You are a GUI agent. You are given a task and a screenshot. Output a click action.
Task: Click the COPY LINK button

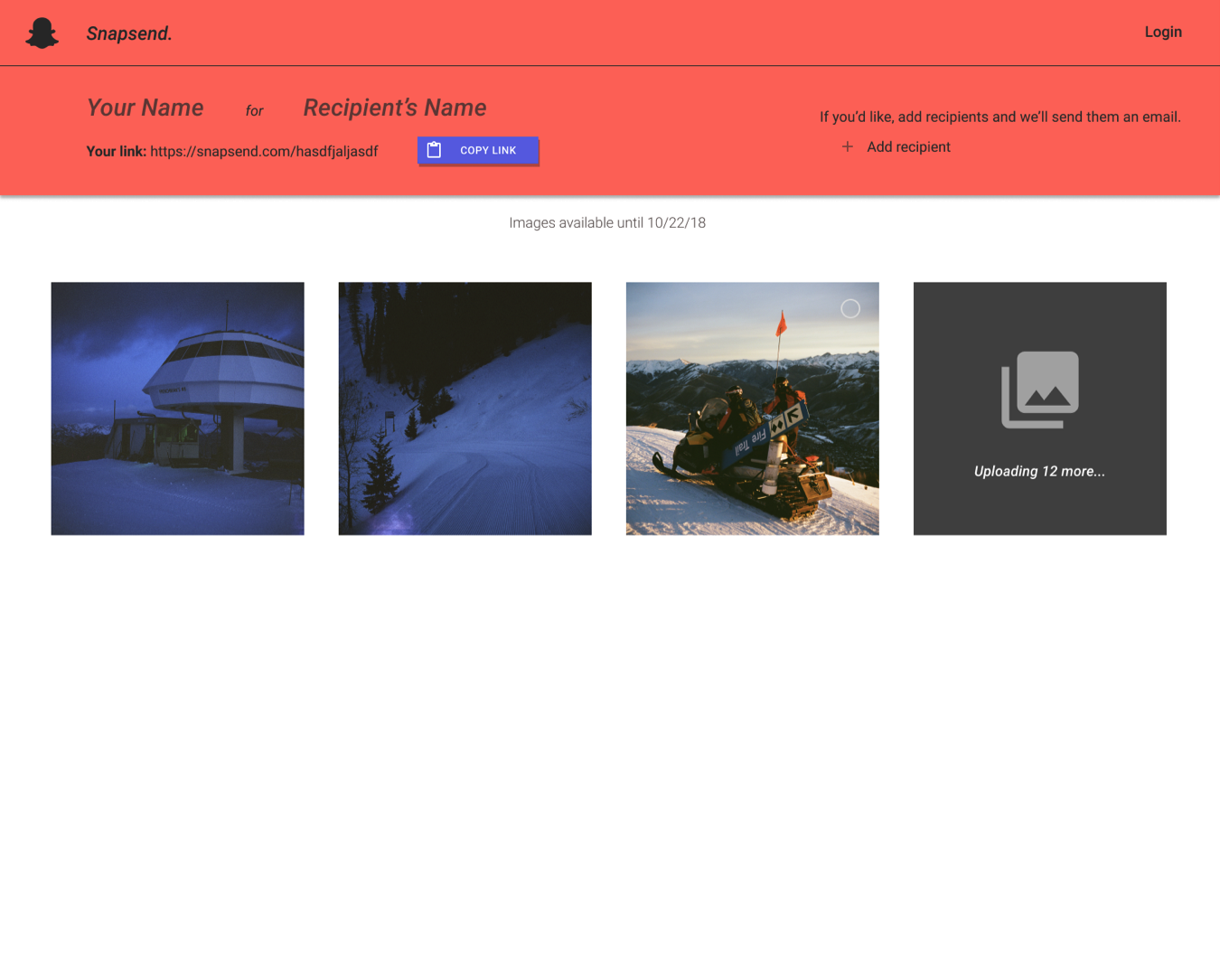tap(478, 150)
